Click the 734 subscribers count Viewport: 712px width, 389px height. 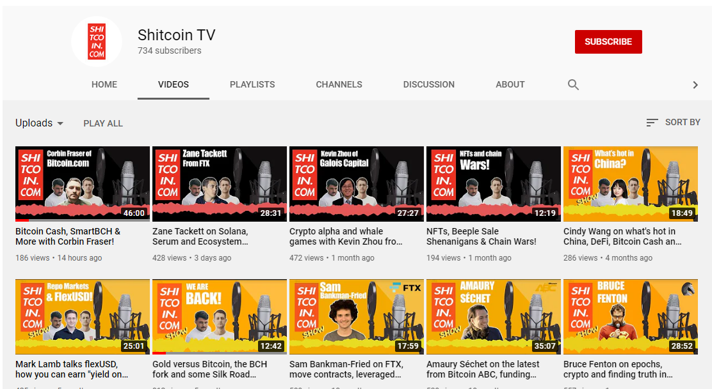170,50
